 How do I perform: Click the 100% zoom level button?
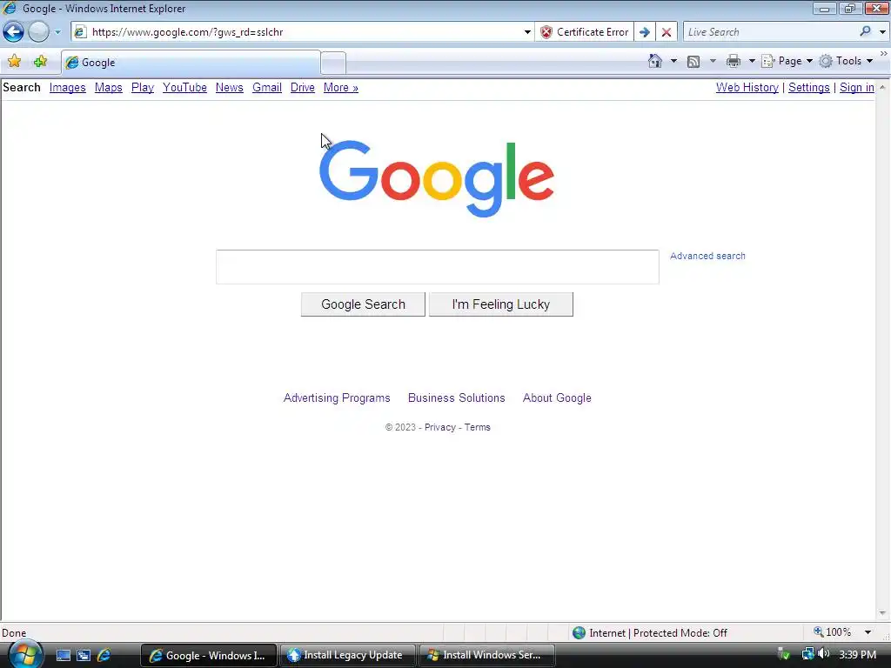[833, 632]
